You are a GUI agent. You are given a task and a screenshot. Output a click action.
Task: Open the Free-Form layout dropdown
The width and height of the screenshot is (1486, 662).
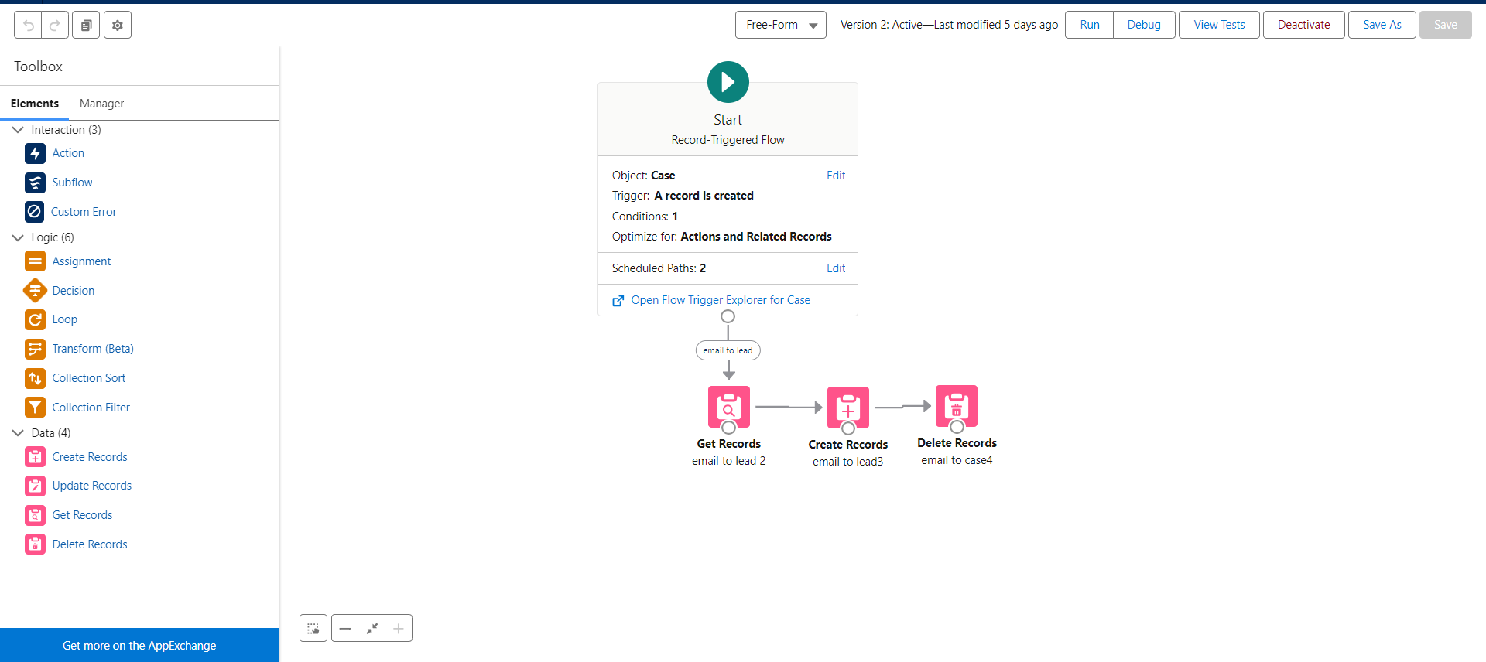pos(780,25)
